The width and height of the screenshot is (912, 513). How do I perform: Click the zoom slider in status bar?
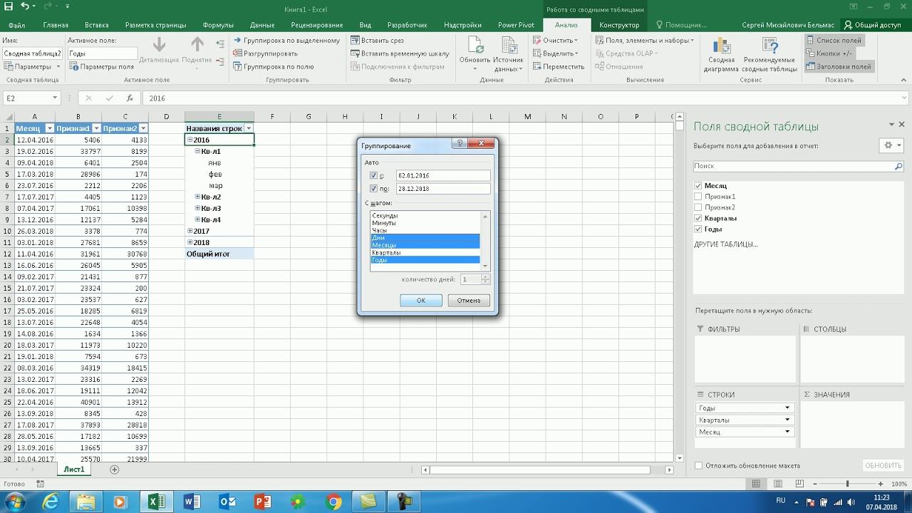click(847, 484)
